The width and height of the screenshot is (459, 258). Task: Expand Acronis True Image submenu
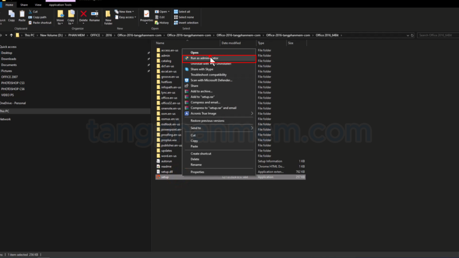(x=219, y=113)
